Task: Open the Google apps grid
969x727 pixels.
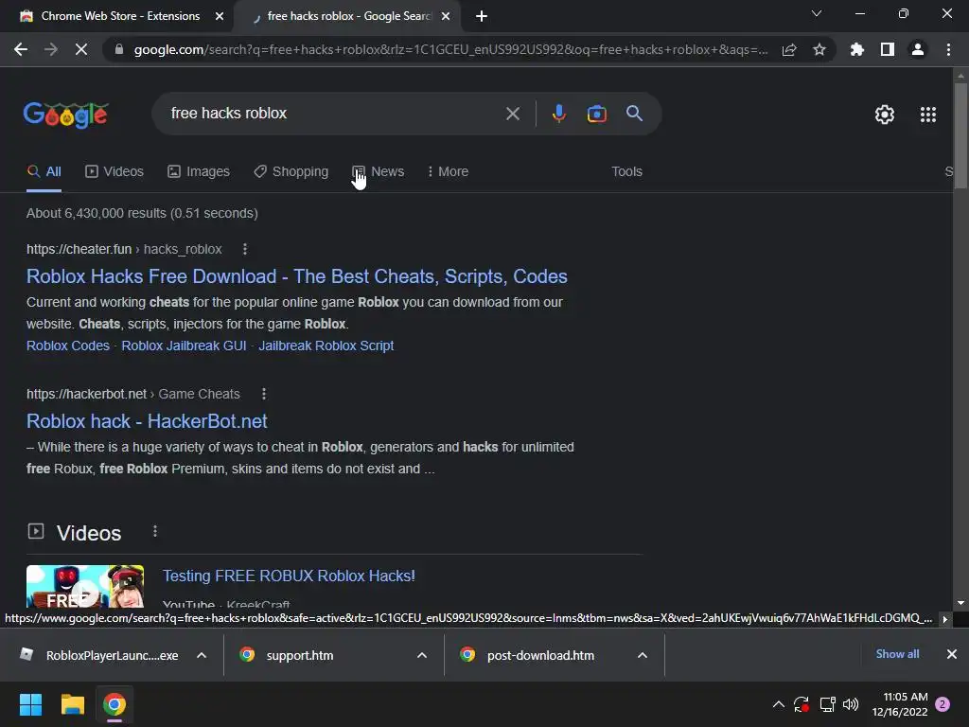Action: click(x=927, y=115)
